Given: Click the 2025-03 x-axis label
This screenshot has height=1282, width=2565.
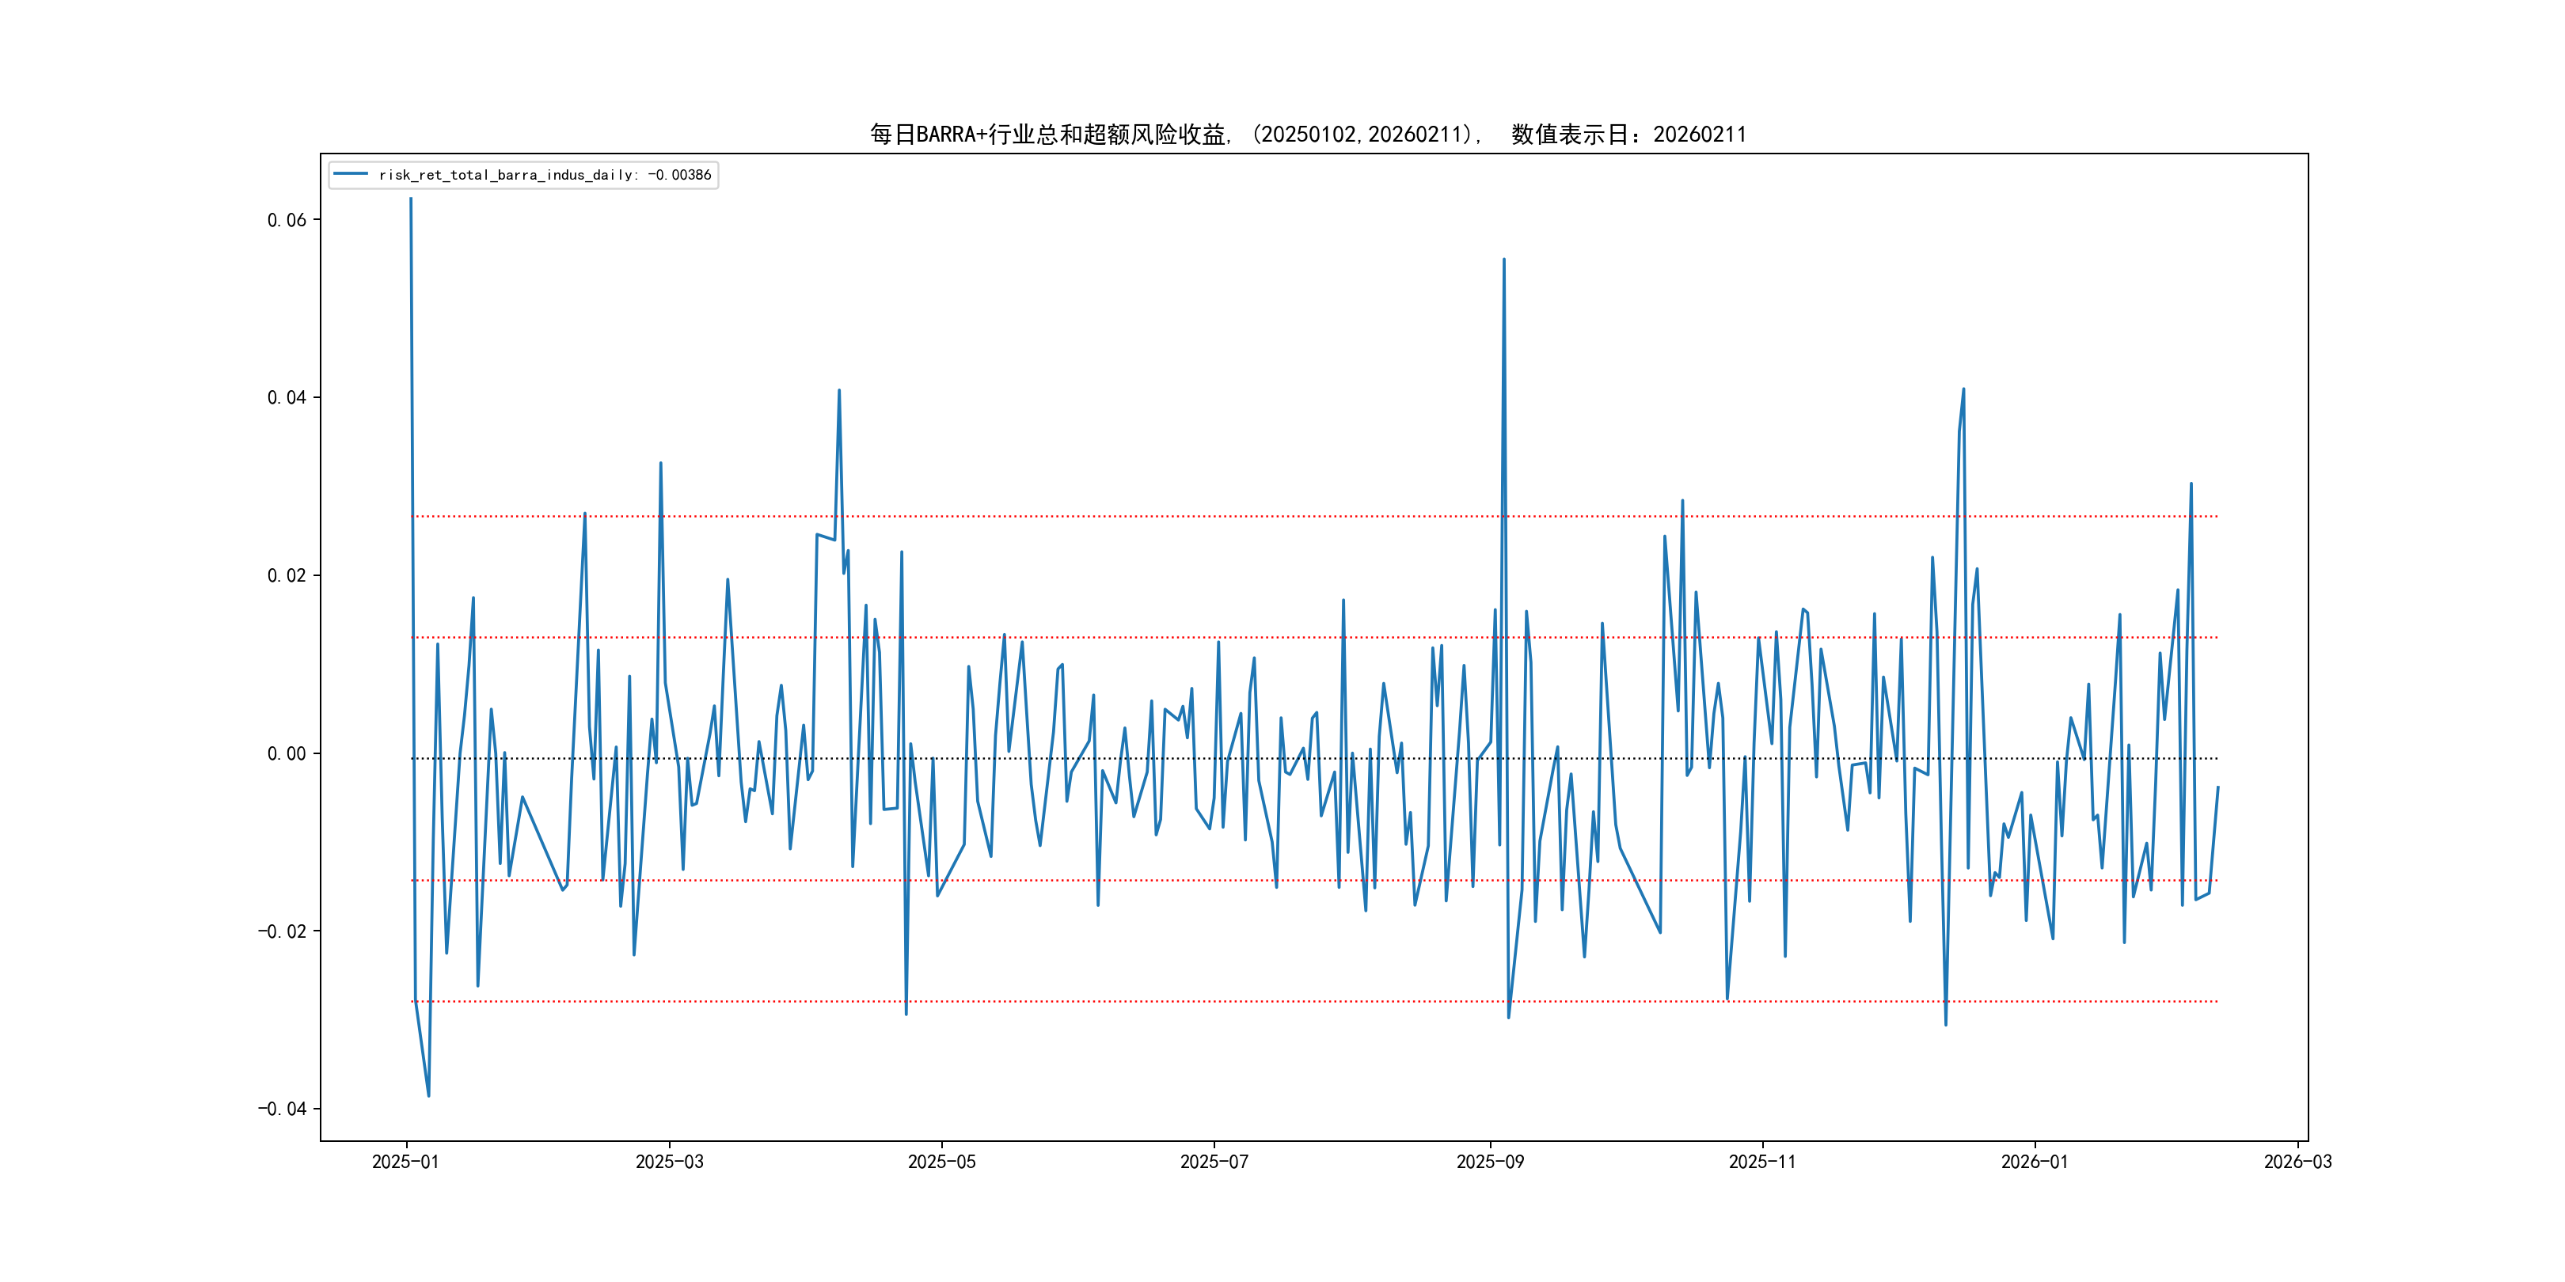Looking at the screenshot, I should pyautogui.click(x=669, y=1162).
